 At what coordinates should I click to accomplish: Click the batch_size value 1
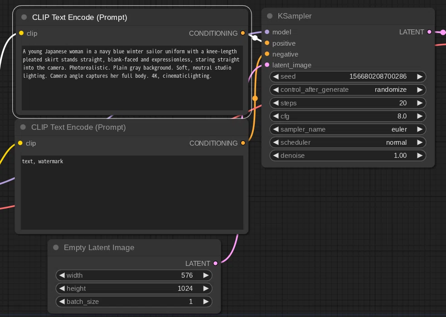tap(191, 302)
